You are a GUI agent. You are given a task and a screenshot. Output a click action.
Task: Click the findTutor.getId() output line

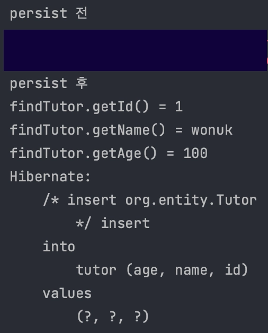pos(96,107)
